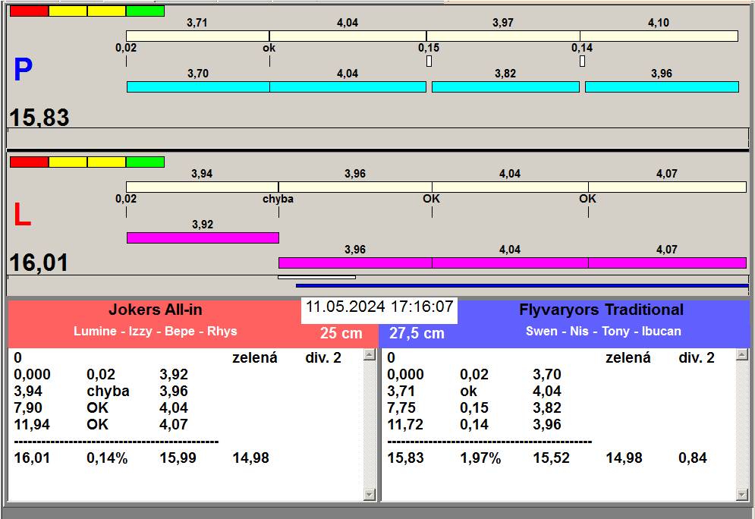Select the cream 3,71 segment in lane P
Screen dimensions: 755x519
[x=197, y=36]
